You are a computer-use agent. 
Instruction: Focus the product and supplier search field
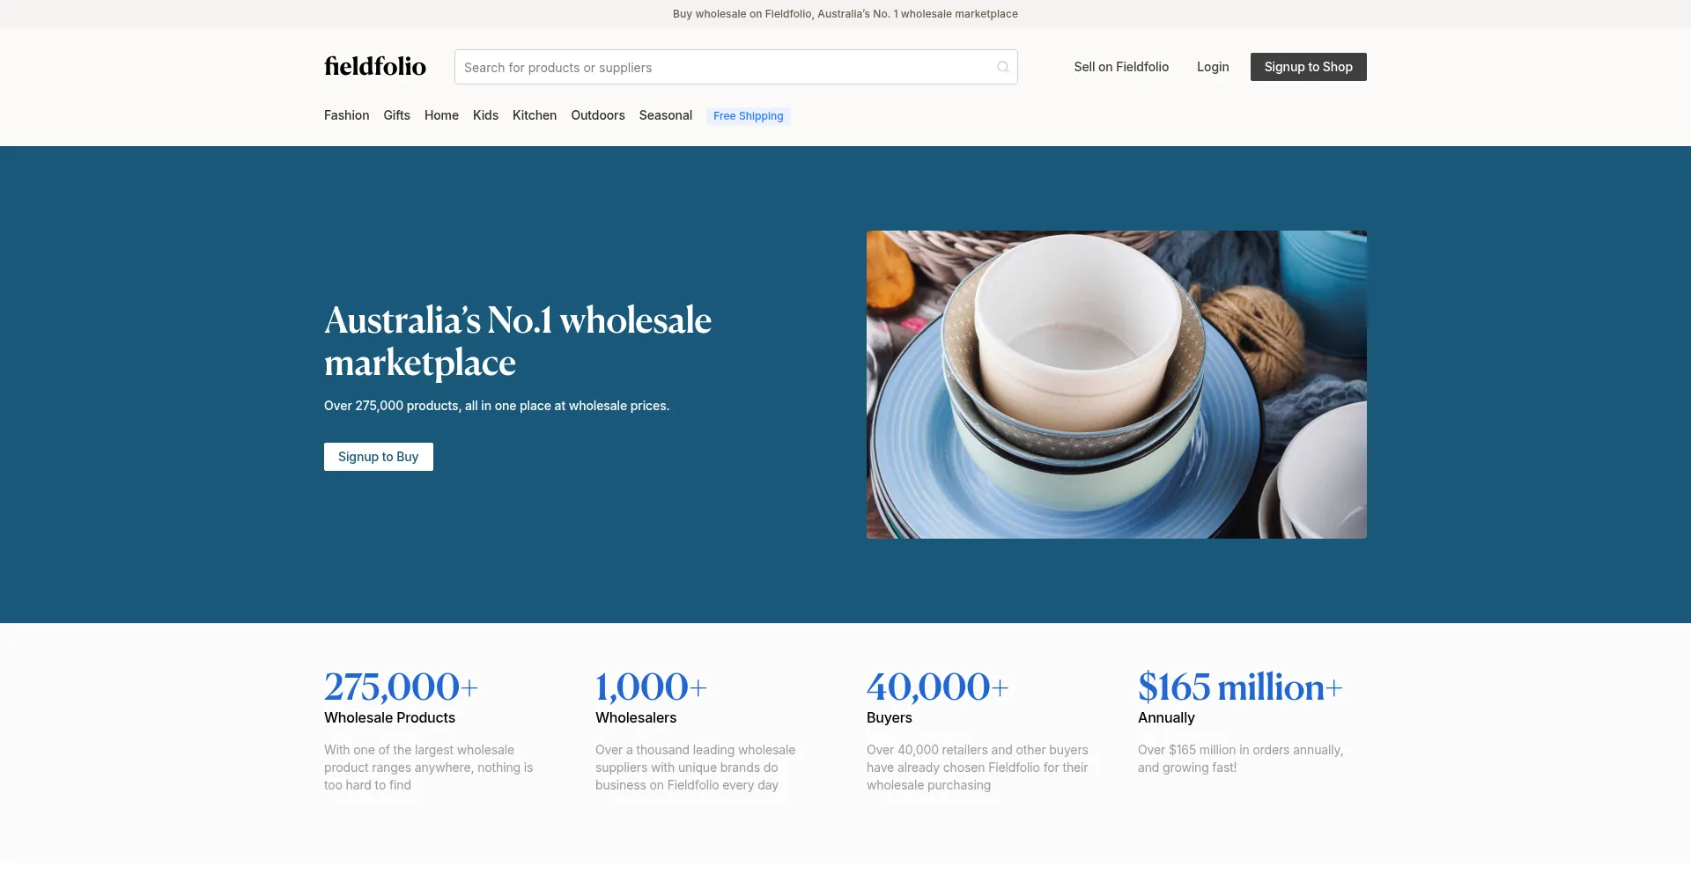[735, 67]
